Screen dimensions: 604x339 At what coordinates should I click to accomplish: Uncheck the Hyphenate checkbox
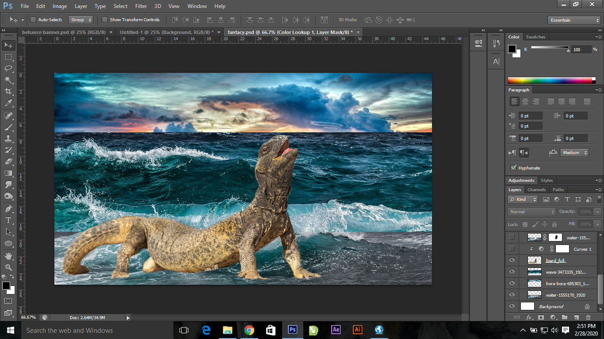pos(513,168)
